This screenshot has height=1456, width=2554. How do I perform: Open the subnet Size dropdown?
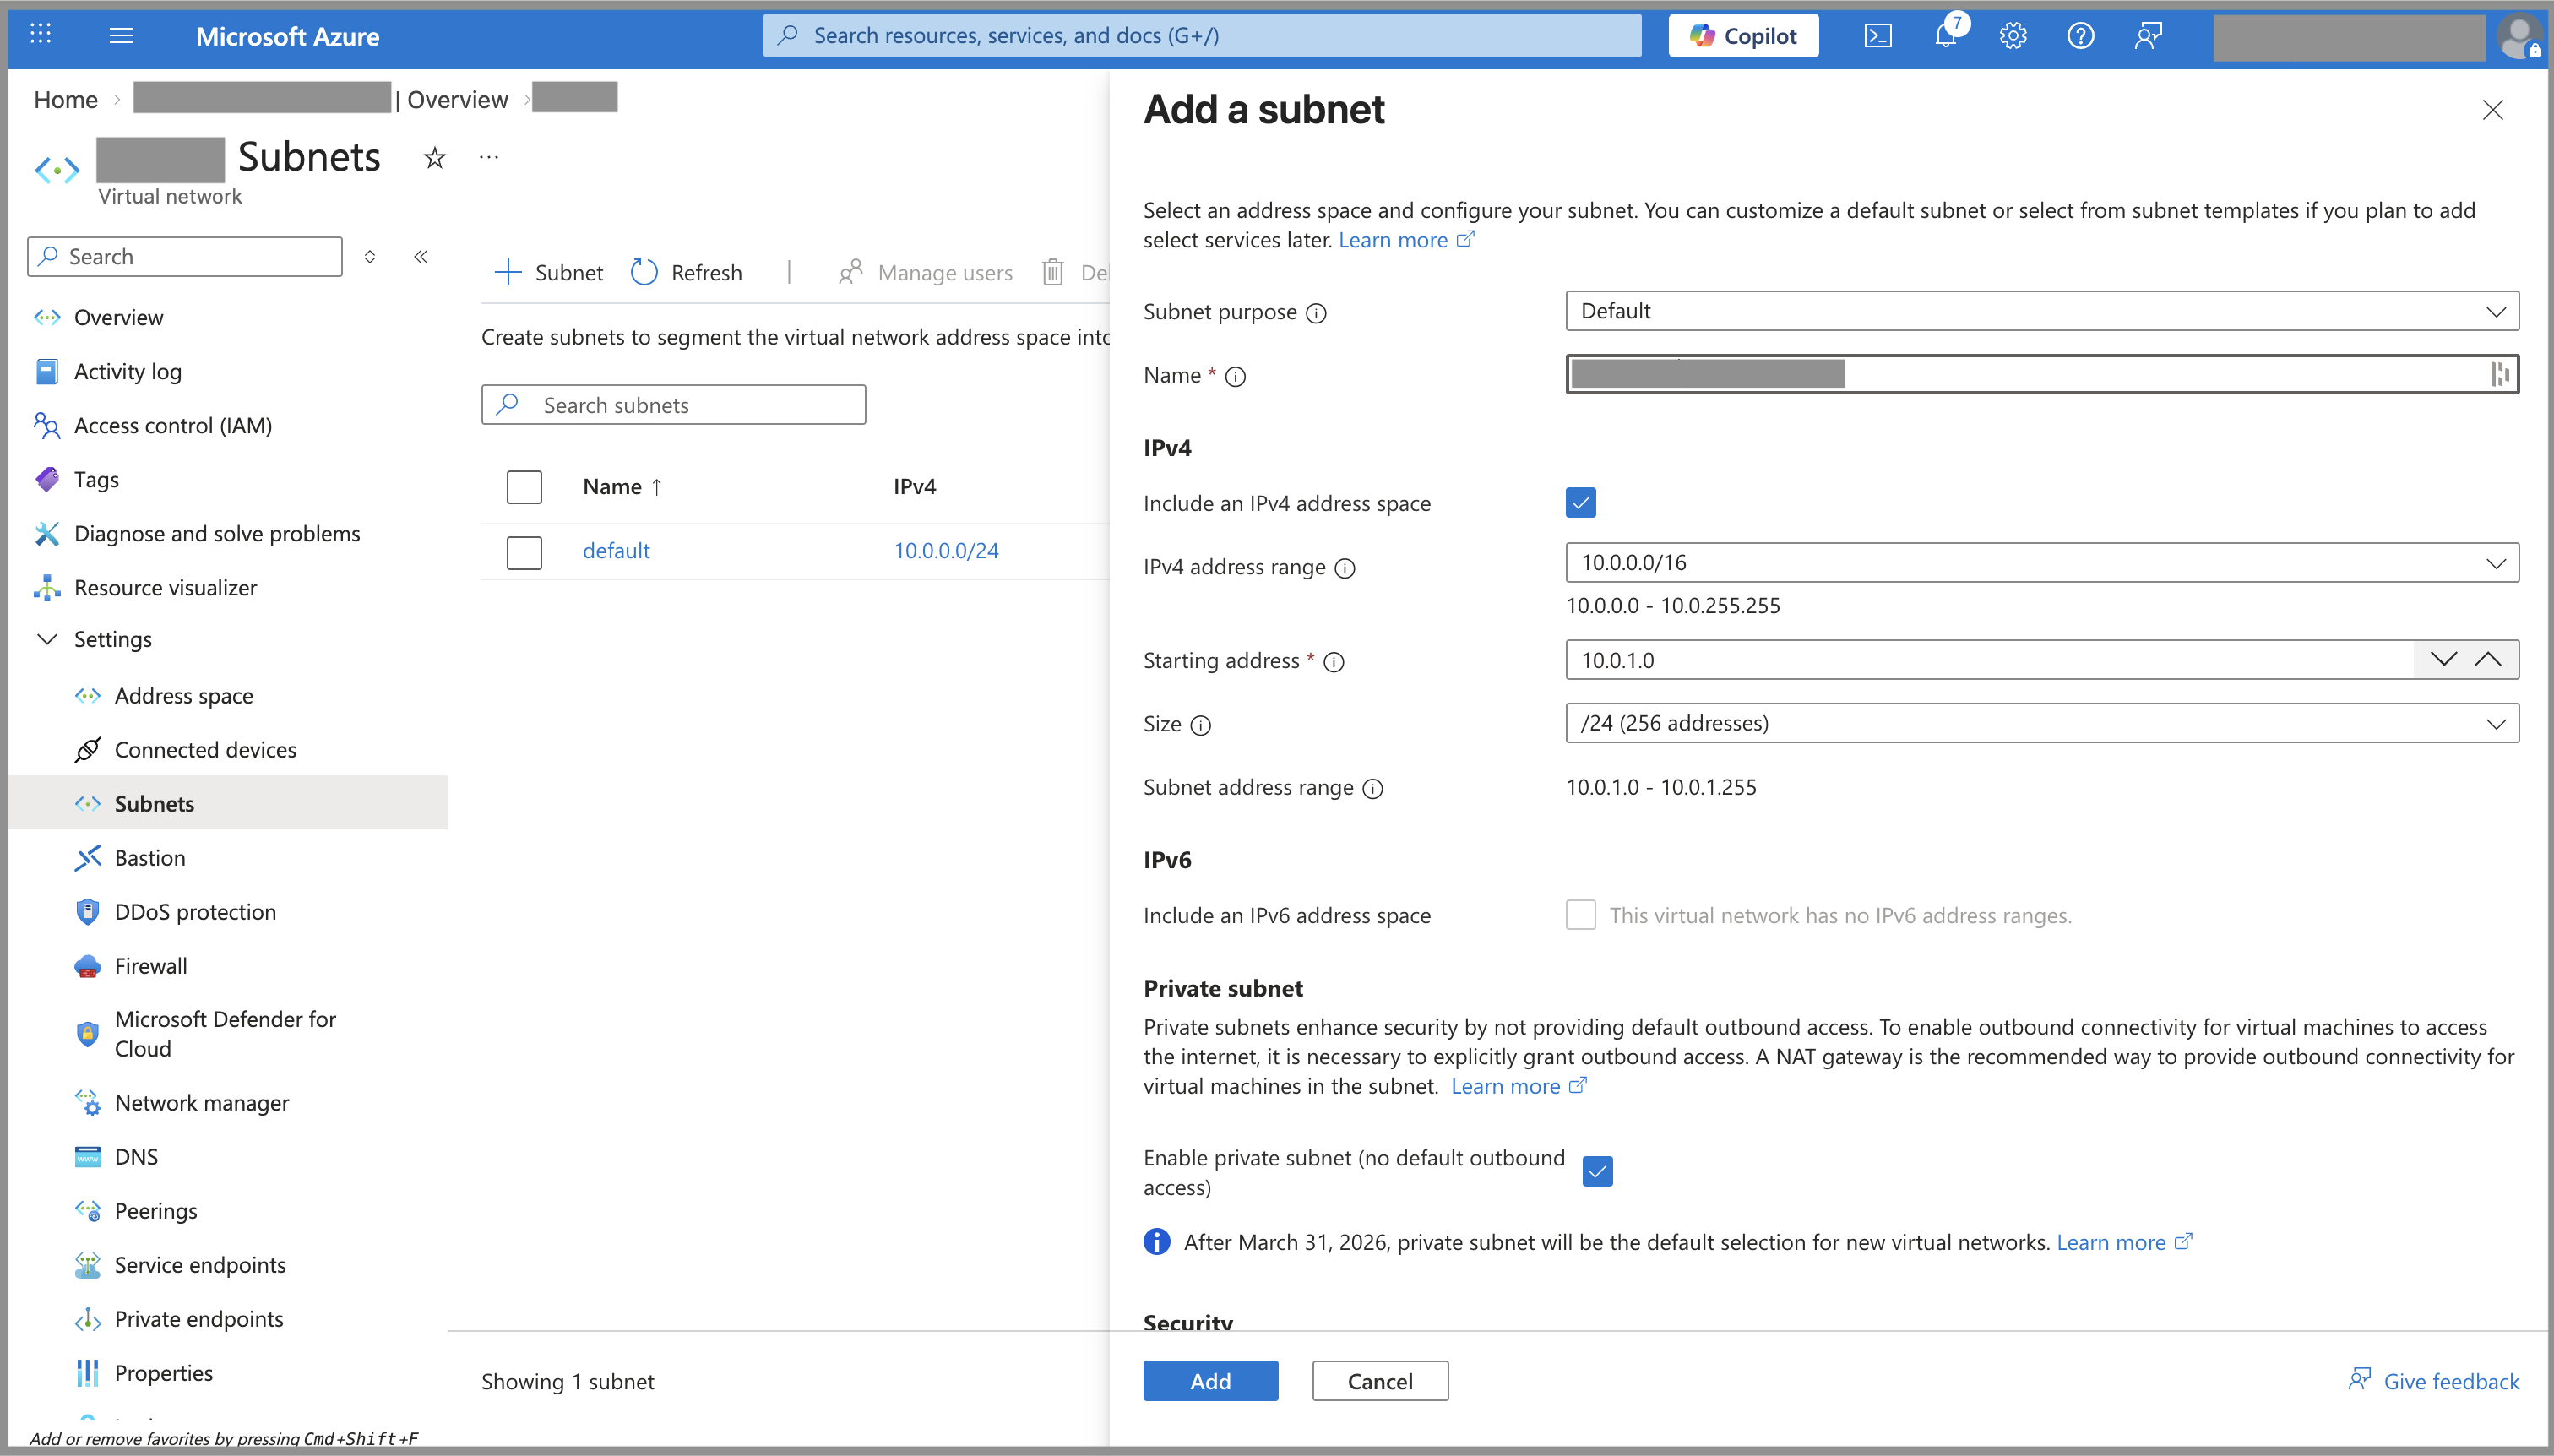point(2041,723)
